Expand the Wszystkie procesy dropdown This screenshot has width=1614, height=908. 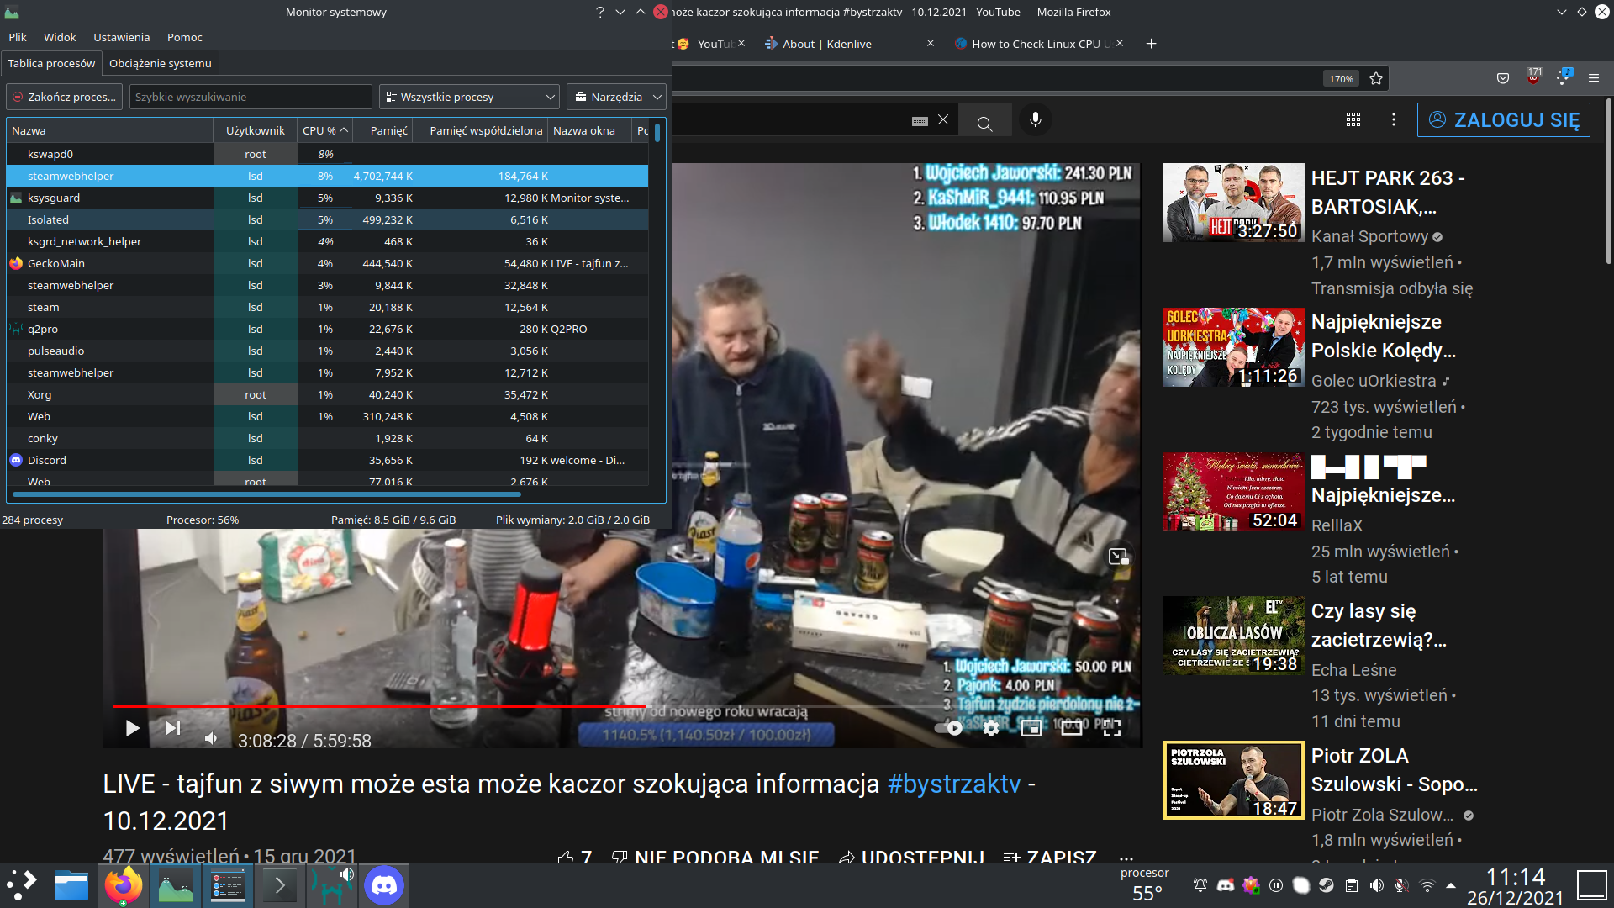pos(469,97)
